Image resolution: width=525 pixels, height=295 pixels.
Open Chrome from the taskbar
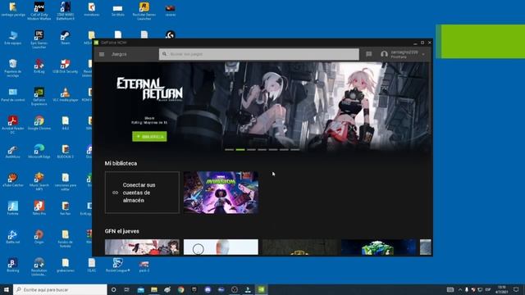[180, 289]
